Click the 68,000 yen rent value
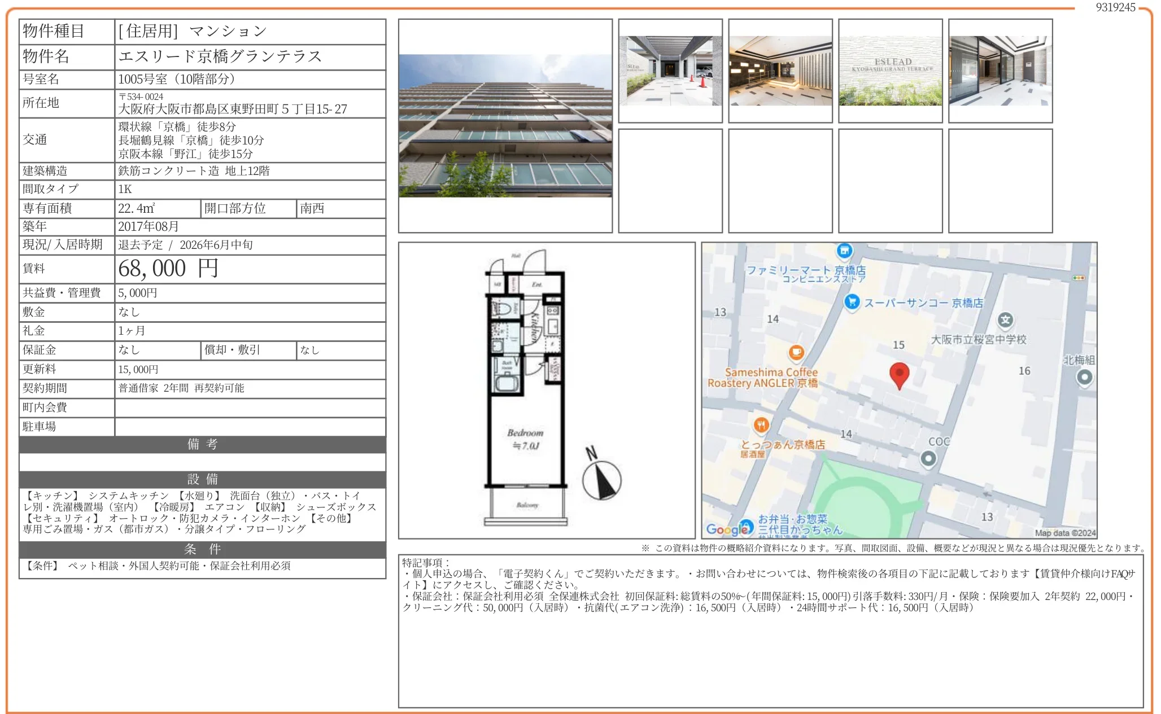 coord(168,269)
